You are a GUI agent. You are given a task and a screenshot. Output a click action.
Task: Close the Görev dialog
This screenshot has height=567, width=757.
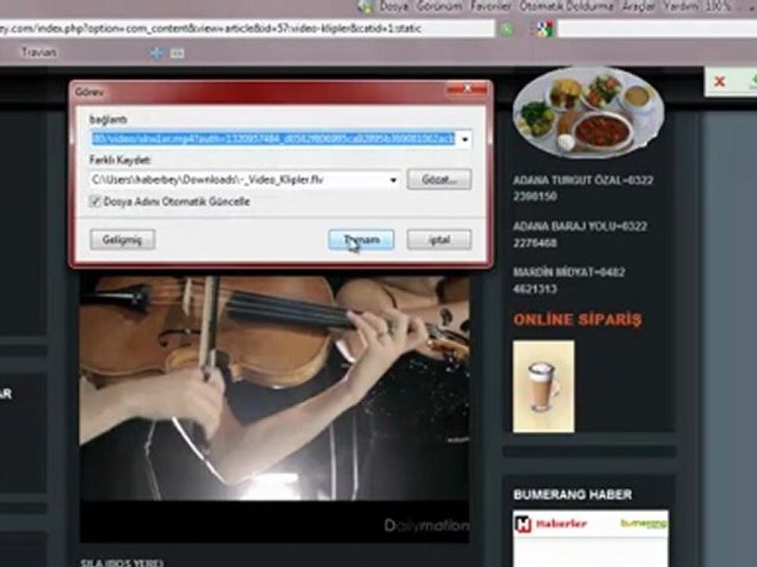click(468, 89)
